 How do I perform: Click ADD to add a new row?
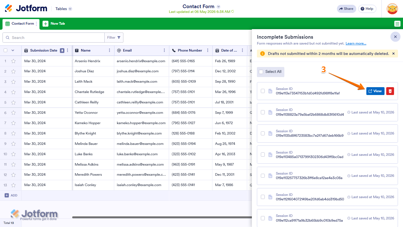11,195
